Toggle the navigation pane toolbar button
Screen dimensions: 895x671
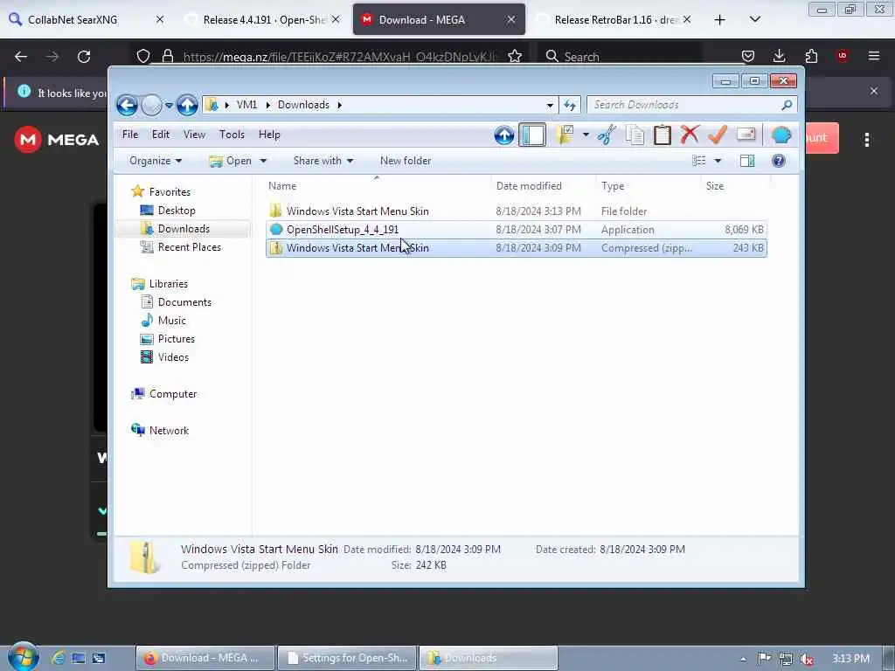coord(532,135)
